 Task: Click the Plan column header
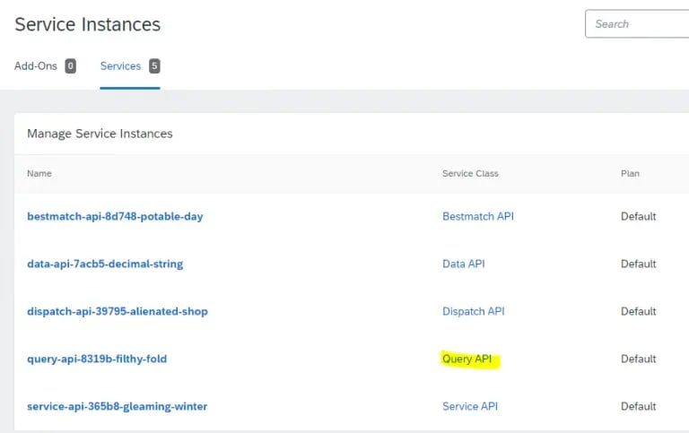click(x=630, y=173)
